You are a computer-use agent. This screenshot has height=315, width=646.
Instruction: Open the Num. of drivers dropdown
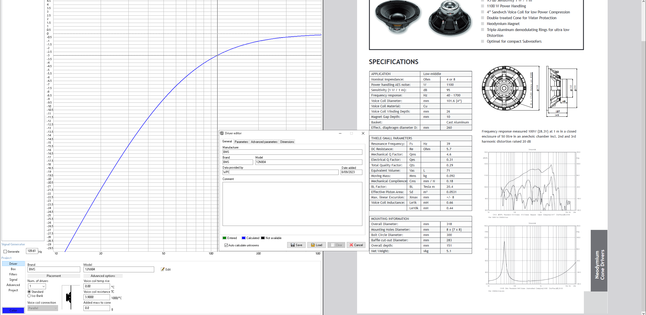click(37, 286)
